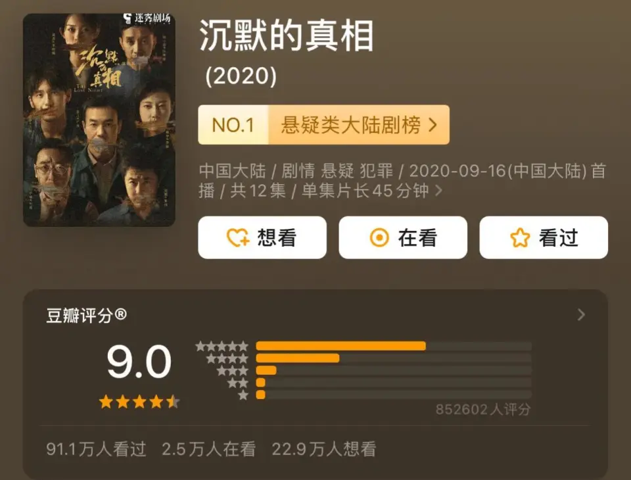Open the 沉默的真相 poster image
Viewport: 631px width, 480px height.
[x=99, y=120]
